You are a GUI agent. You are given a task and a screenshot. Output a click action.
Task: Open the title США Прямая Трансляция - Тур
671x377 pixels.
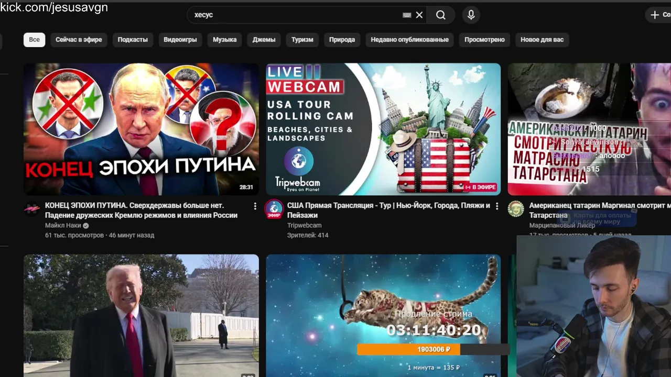click(x=388, y=210)
